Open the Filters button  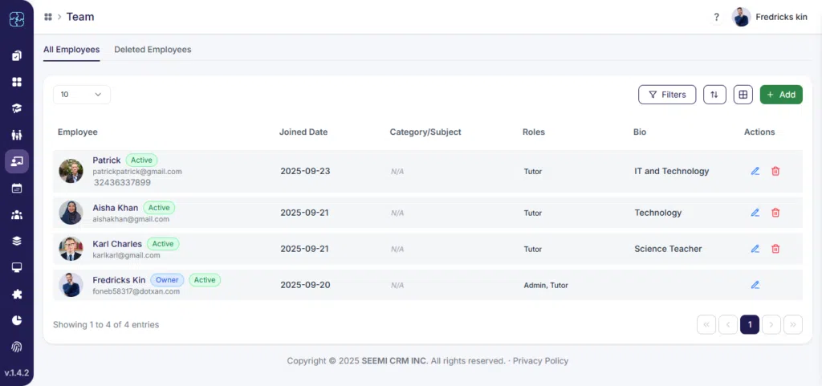click(667, 95)
